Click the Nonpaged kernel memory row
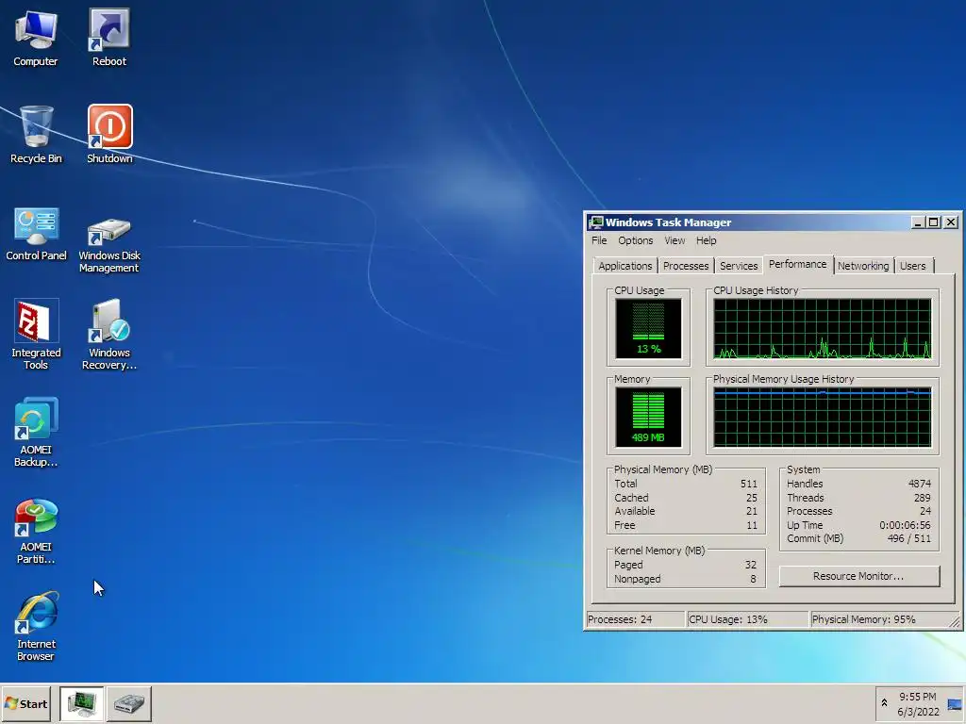This screenshot has height=724, width=966. pos(685,579)
